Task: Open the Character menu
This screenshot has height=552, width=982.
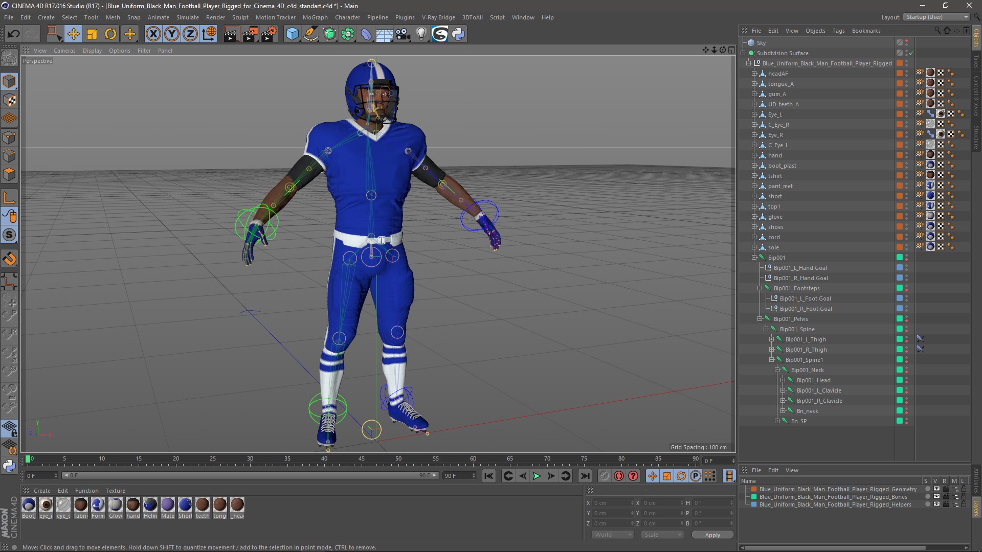Action: pos(347,17)
